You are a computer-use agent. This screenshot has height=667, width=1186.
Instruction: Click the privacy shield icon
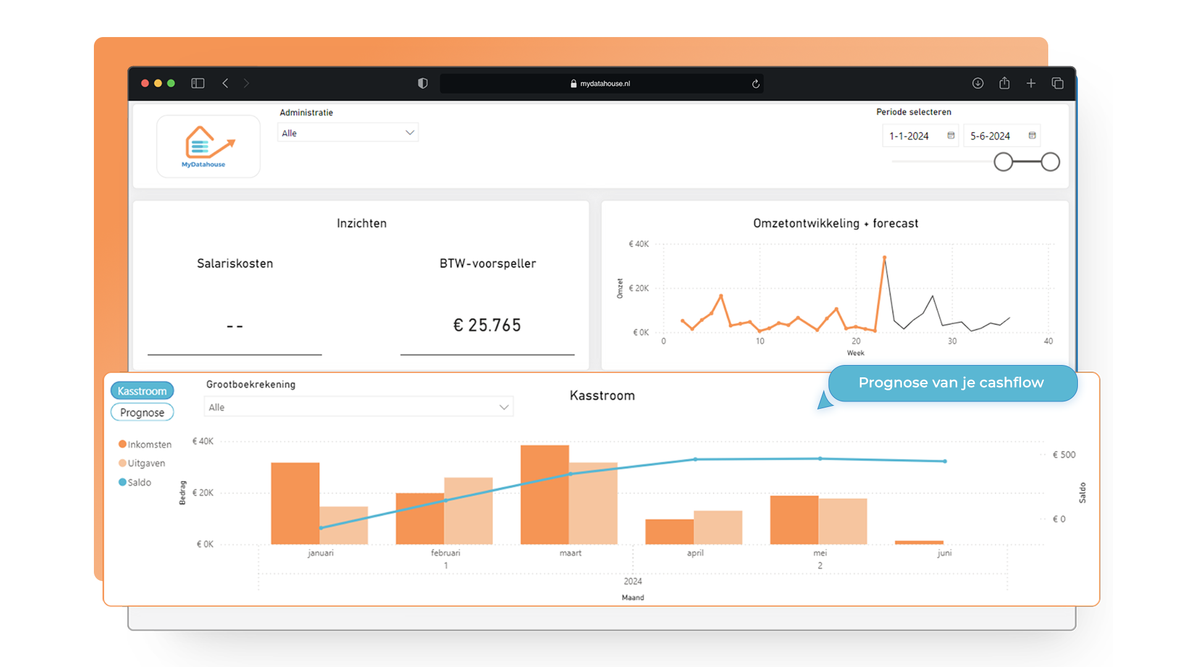point(423,83)
